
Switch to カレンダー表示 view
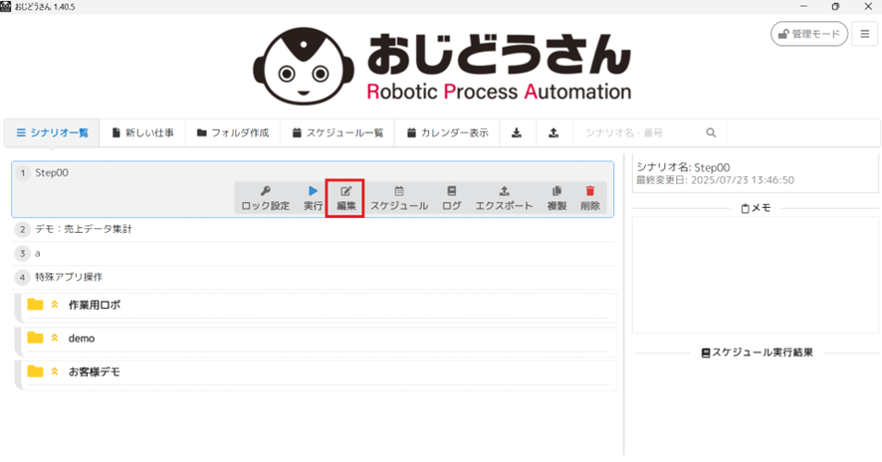click(x=447, y=132)
